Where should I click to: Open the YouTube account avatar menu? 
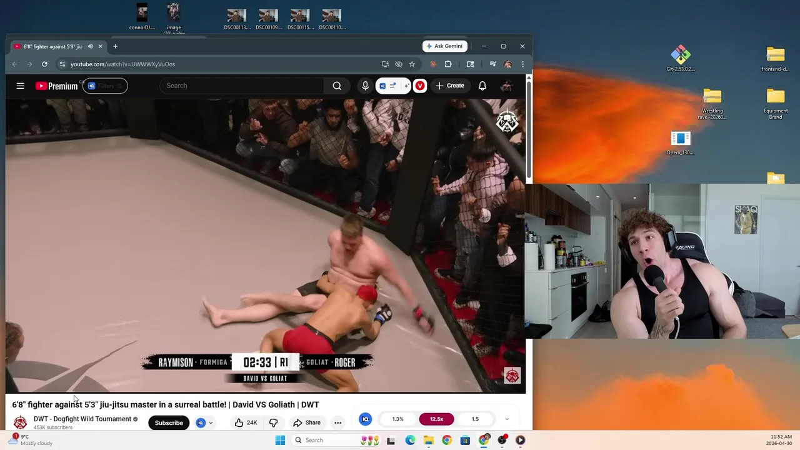point(507,86)
